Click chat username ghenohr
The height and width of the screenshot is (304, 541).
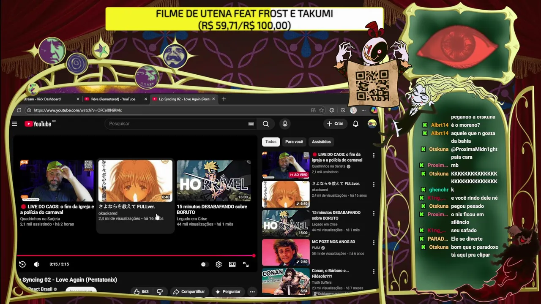pos(439,190)
